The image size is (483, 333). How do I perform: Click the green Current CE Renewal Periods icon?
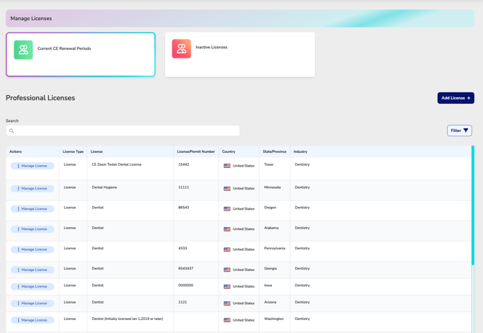click(x=23, y=49)
